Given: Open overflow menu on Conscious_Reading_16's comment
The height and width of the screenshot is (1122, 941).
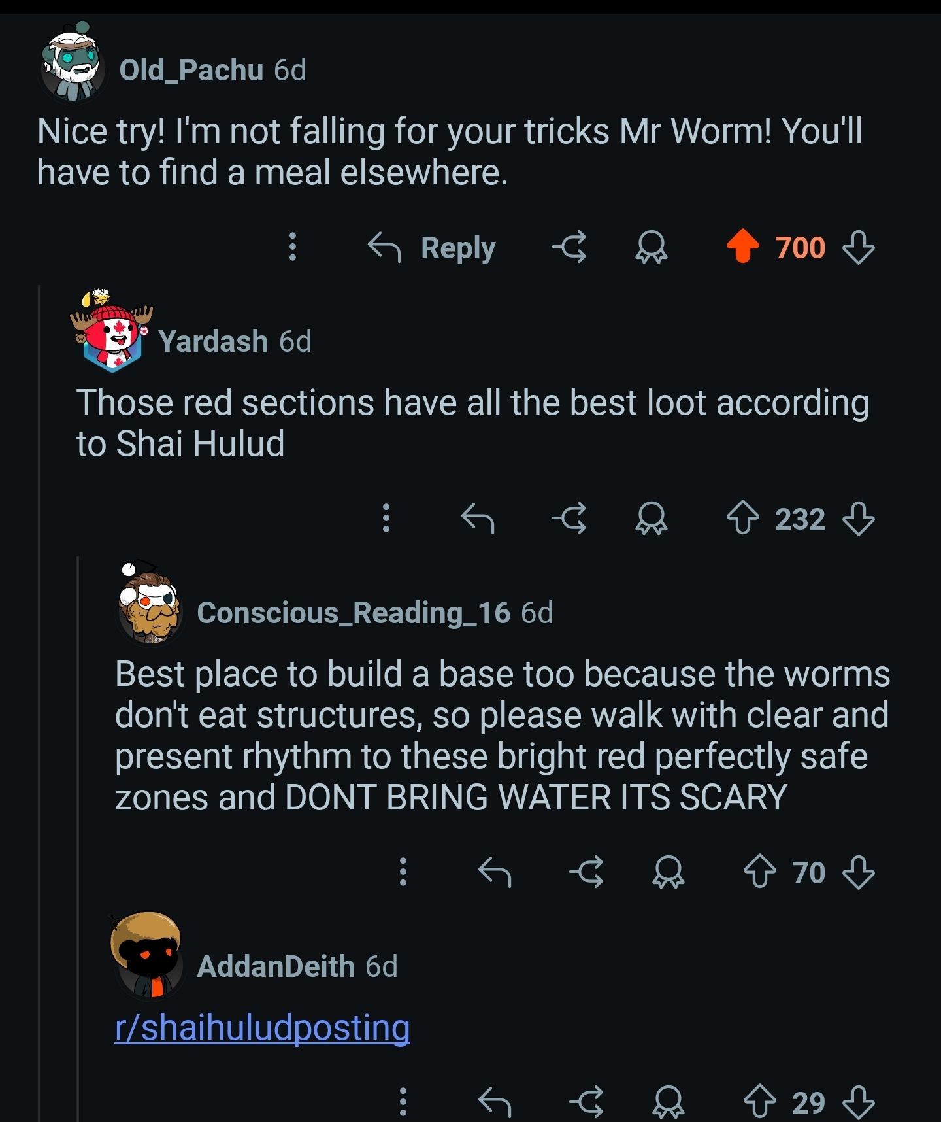Looking at the screenshot, I should [x=403, y=872].
